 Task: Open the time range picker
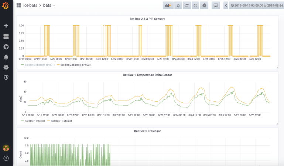click(257, 6)
